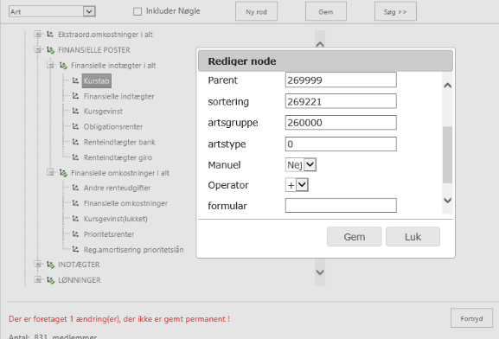Select Andre renteudgifter tree item
The width and height of the screenshot is (499, 339).
click(117, 188)
